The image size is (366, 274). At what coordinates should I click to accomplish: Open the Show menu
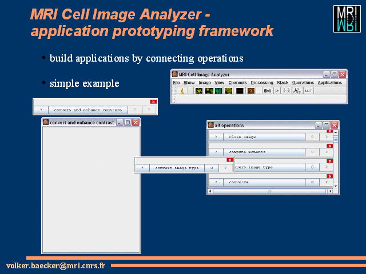tap(189, 82)
